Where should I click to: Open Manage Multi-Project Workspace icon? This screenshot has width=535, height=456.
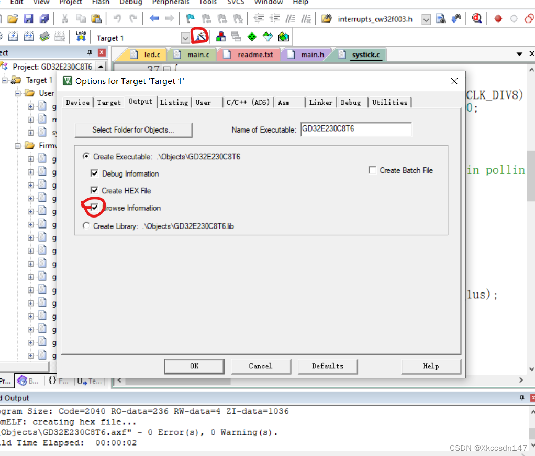click(x=236, y=37)
